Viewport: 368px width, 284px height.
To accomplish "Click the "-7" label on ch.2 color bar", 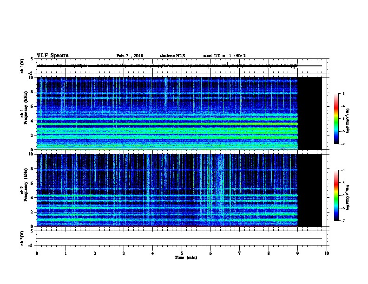I will pos(342,220).
